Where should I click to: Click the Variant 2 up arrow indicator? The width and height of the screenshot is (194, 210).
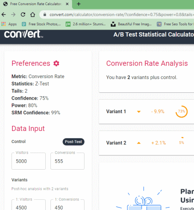tap(139, 143)
